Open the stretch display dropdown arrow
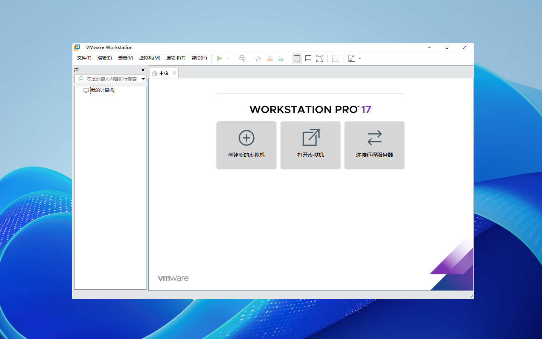Viewport: 542px width, 339px height. tap(360, 58)
